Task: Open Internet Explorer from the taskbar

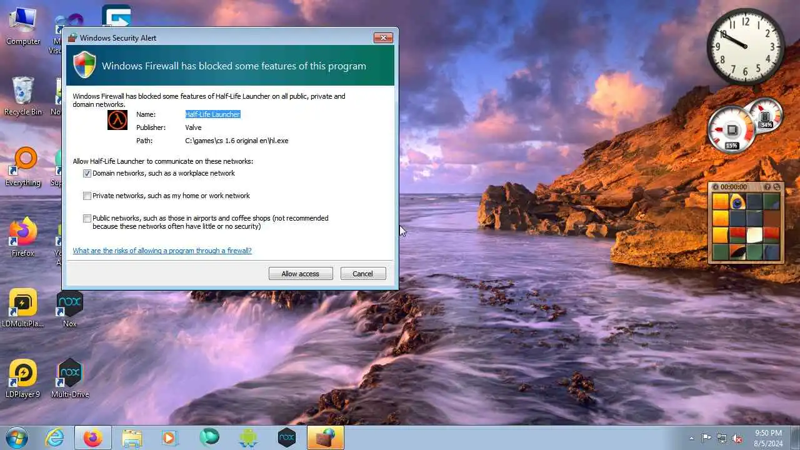Action: (x=55, y=437)
